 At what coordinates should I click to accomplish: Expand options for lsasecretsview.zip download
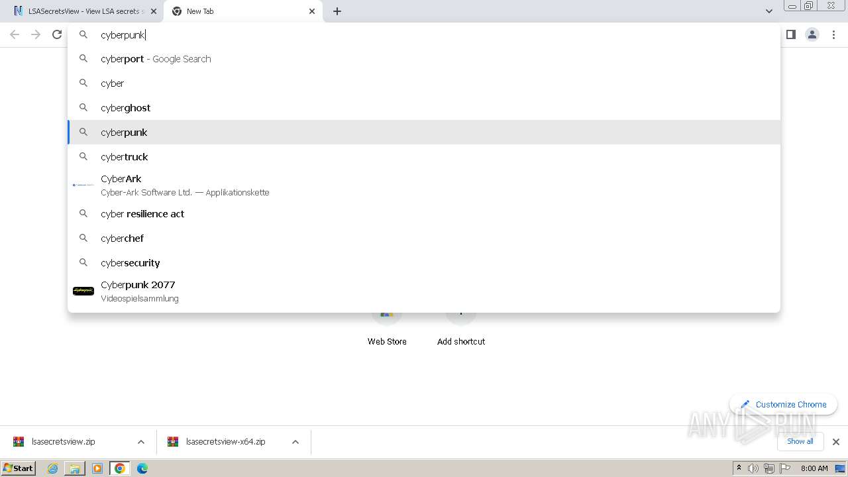click(141, 442)
